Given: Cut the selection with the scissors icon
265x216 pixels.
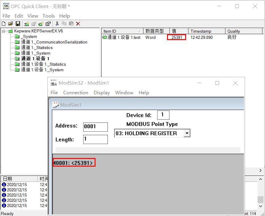Looking at the screenshot, I should click(57, 23).
